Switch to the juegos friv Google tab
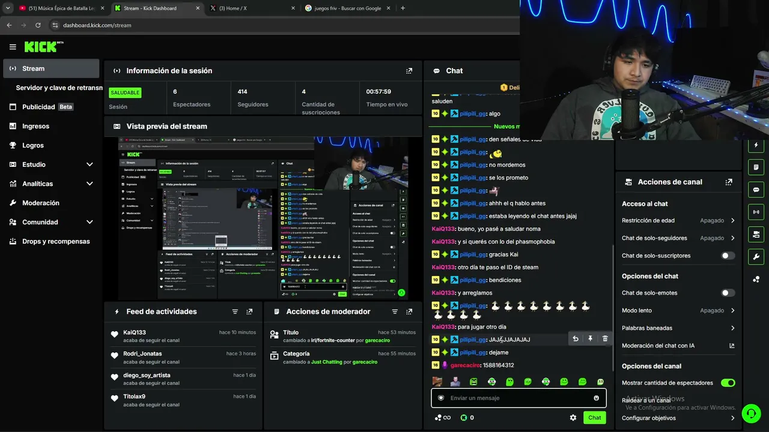 [348, 8]
